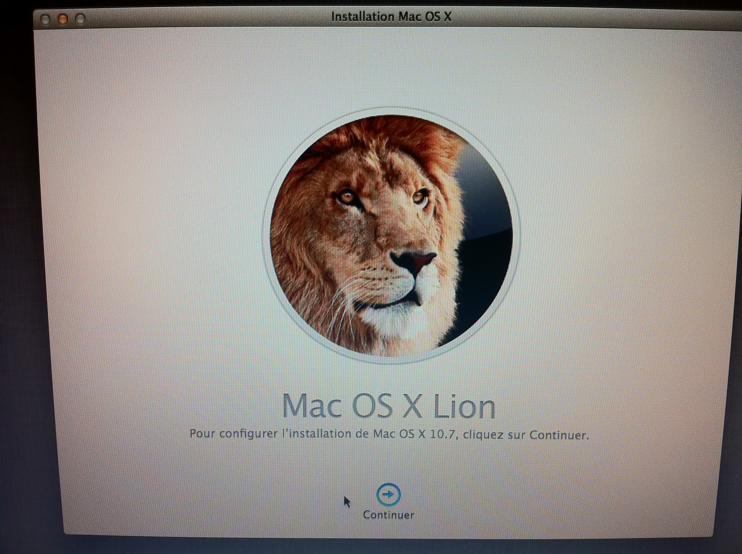
Task: Click the Installation Mac OS X window title
Action: tap(391, 16)
